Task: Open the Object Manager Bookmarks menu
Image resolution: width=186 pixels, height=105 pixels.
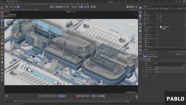Action: (166, 8)
